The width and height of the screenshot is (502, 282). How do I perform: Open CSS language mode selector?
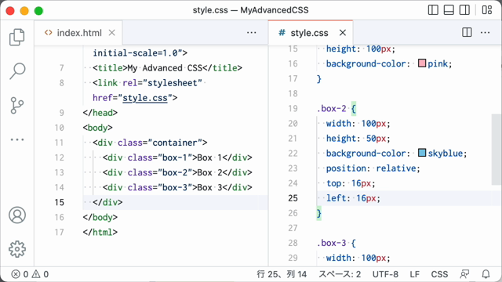point(439,274)
